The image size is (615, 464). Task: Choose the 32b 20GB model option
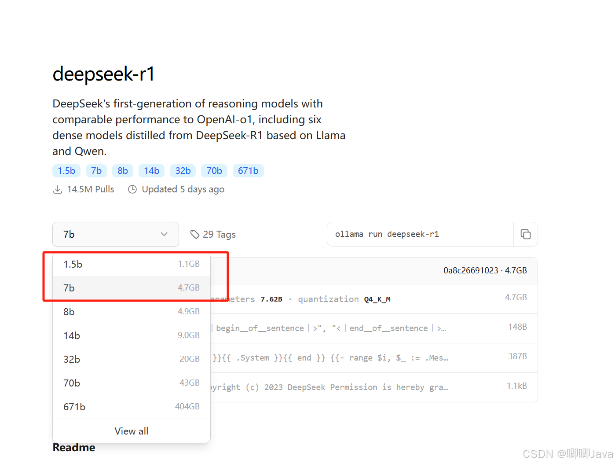(x=132, y=359)
